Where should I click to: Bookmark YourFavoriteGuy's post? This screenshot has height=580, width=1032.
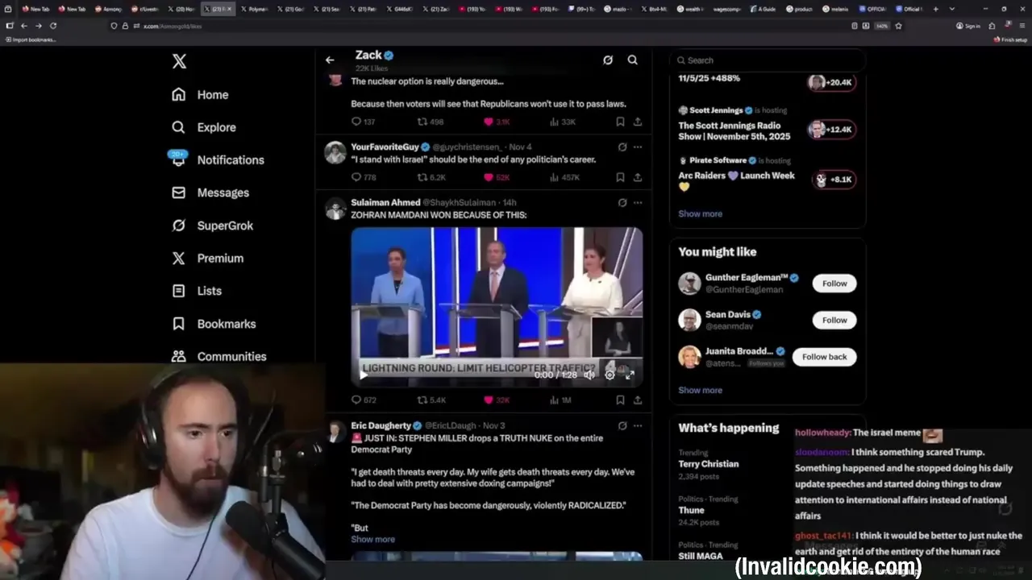point(620,177)
